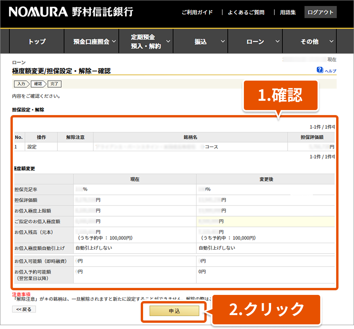
Task: Expand the 振込 dropdown chevron
Action: pos(223,41)
